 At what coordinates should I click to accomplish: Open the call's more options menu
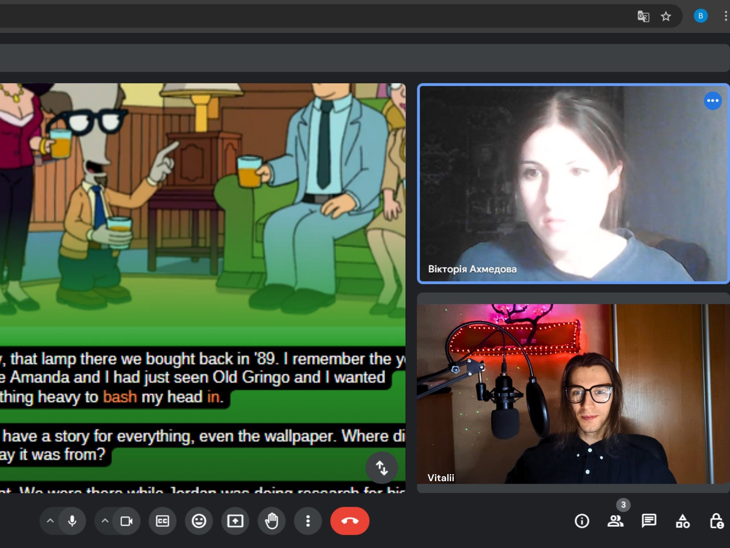(308, 521)
